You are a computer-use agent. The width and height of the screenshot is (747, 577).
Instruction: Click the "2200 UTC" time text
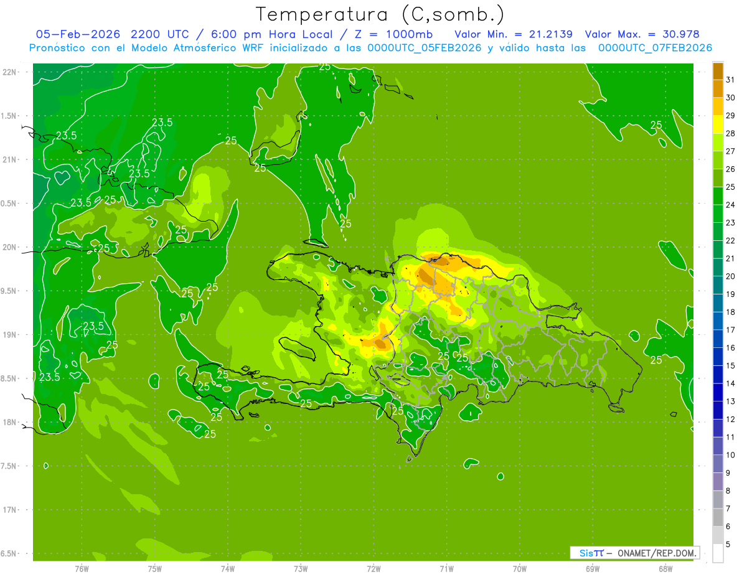coord(161,34)
